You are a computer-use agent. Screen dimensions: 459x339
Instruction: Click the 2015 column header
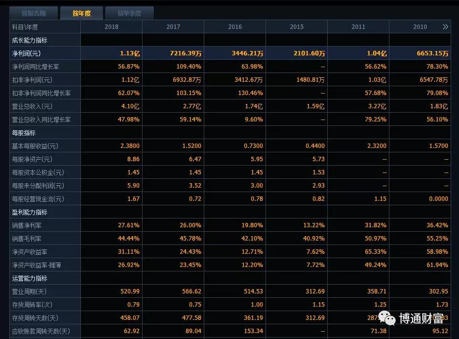(296, 26)
